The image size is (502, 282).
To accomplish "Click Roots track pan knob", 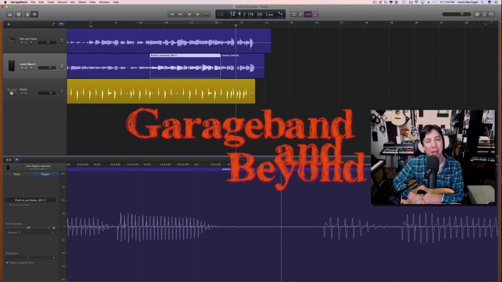I will pyautogui.click(x=62, y=92).
